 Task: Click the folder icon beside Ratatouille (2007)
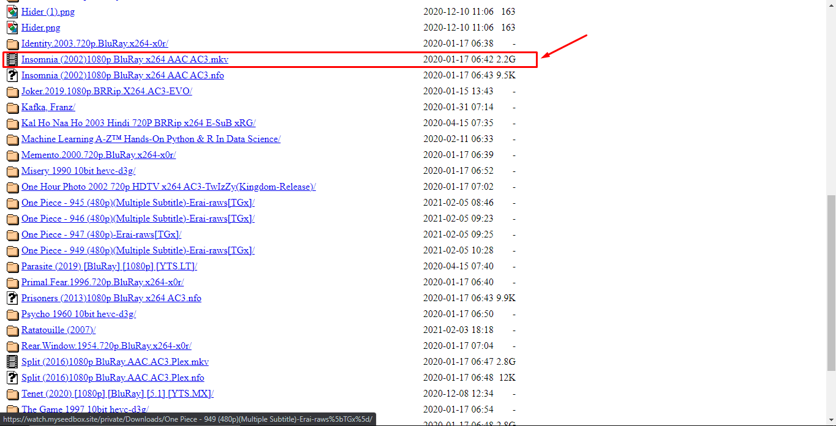(x=12, y=330)
